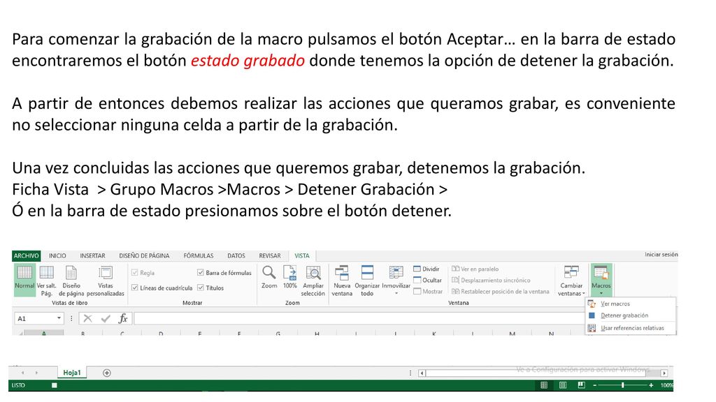
Task: Click Ampliar selección icon
Action: coord(313,280)
